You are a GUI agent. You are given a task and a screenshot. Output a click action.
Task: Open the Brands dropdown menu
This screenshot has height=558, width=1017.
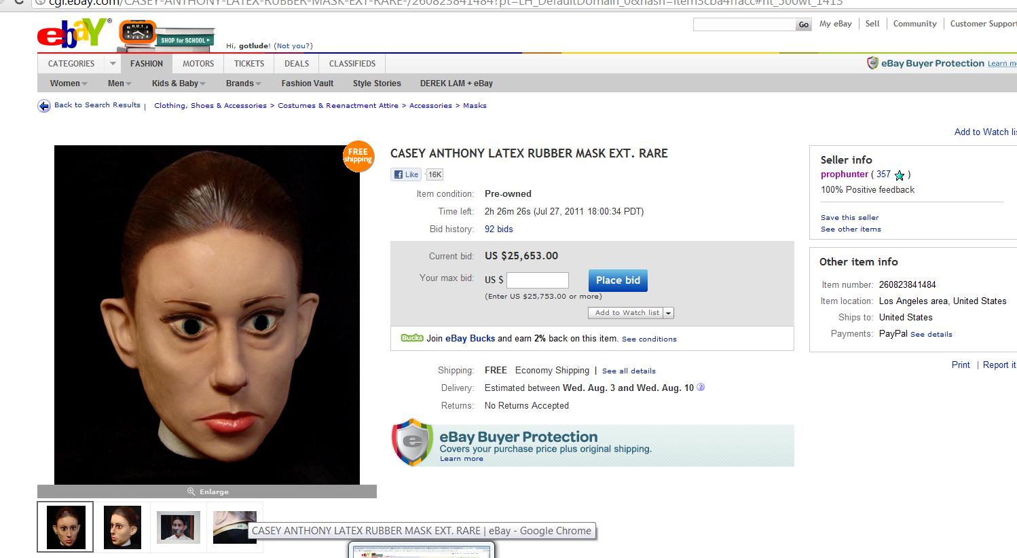pos(244,83)
